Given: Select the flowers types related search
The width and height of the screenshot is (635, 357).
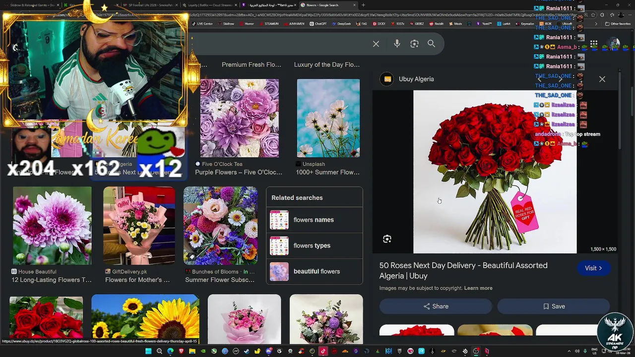Looking at the screenshot, I should coord(315,245).
